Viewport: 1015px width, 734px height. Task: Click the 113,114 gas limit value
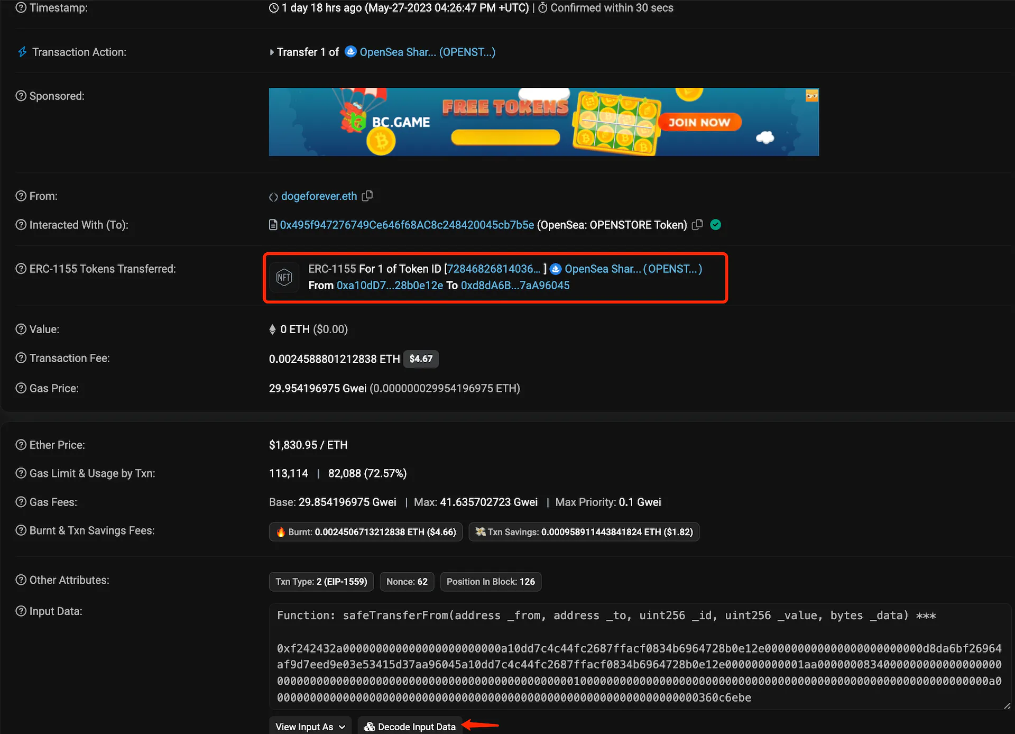[x=289, y=473]
